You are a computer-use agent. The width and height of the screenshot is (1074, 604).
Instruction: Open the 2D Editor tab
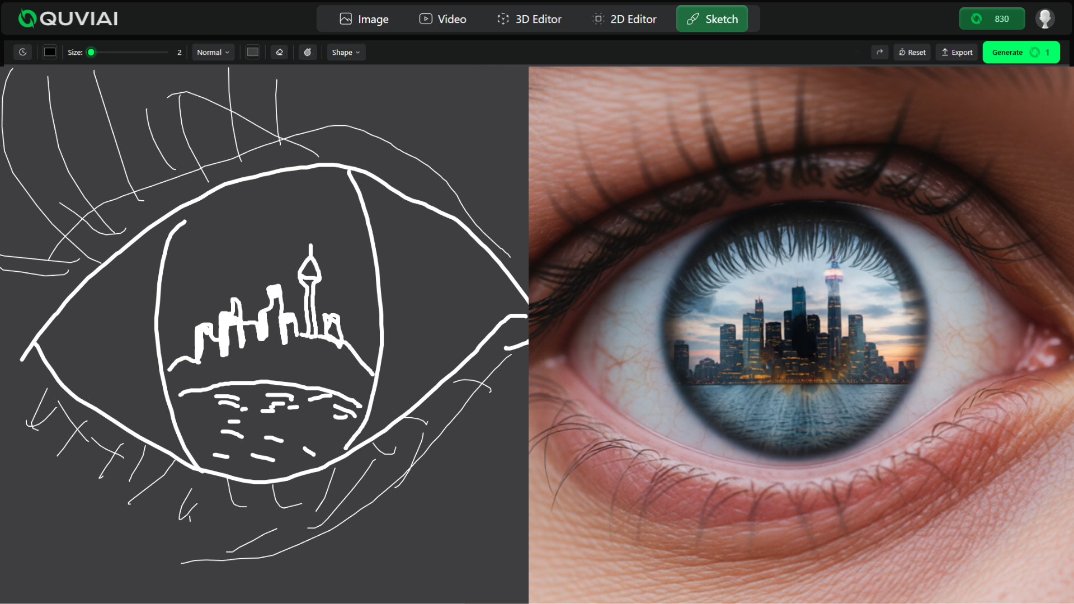624,19
